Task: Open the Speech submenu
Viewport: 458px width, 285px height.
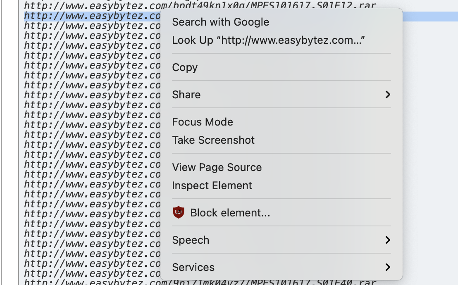Action: tap(281, 240)
